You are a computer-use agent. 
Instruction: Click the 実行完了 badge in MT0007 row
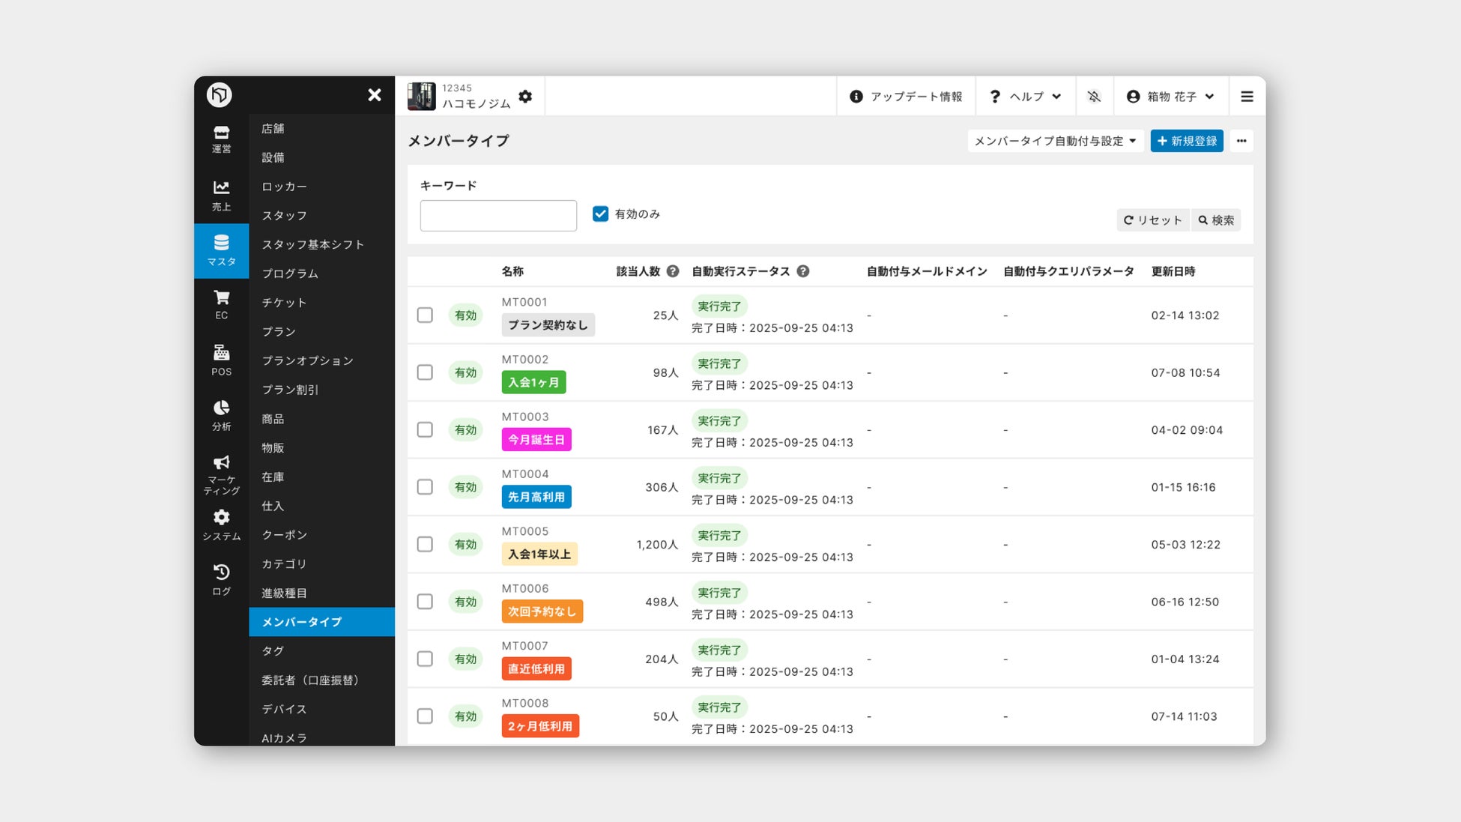(x=719, y=650)
